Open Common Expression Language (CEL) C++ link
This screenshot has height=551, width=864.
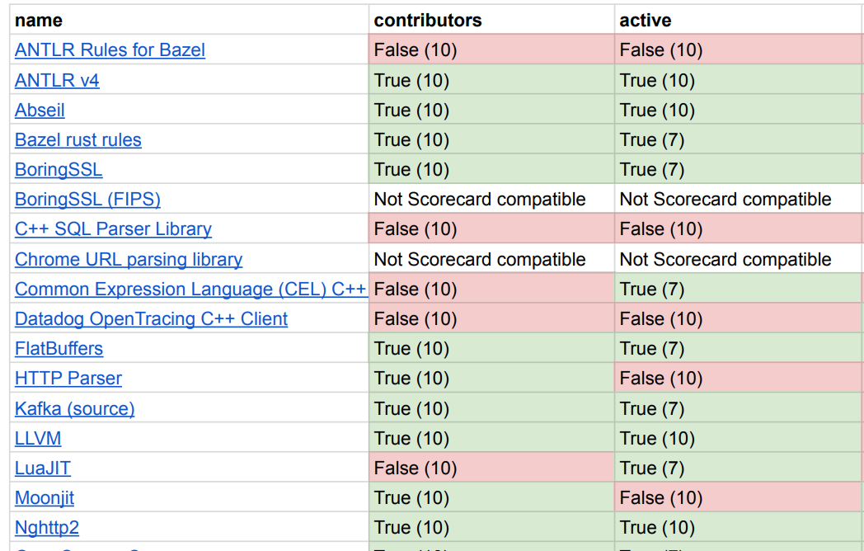pyautogui.click(x=190, y=290)
